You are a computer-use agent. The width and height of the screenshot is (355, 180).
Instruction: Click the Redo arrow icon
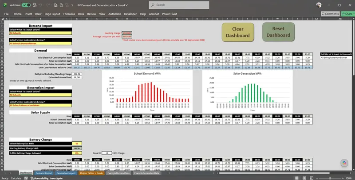48,5
